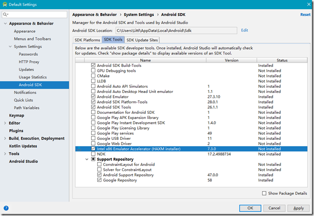Click System Settings in the breadcrumb
314x216 pixels.
click(x=139, y=15)
